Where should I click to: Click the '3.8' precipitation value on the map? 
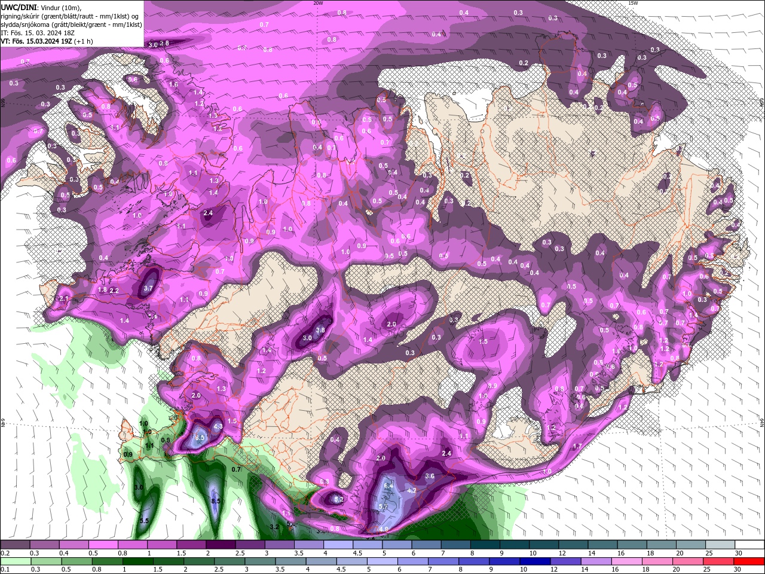320,330
